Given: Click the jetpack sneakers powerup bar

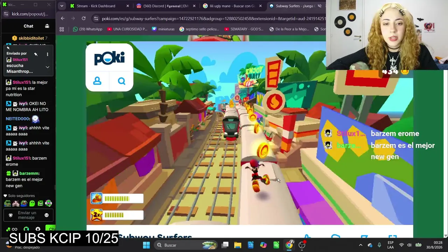Looking at the screenshot, I should click(117, 198).
